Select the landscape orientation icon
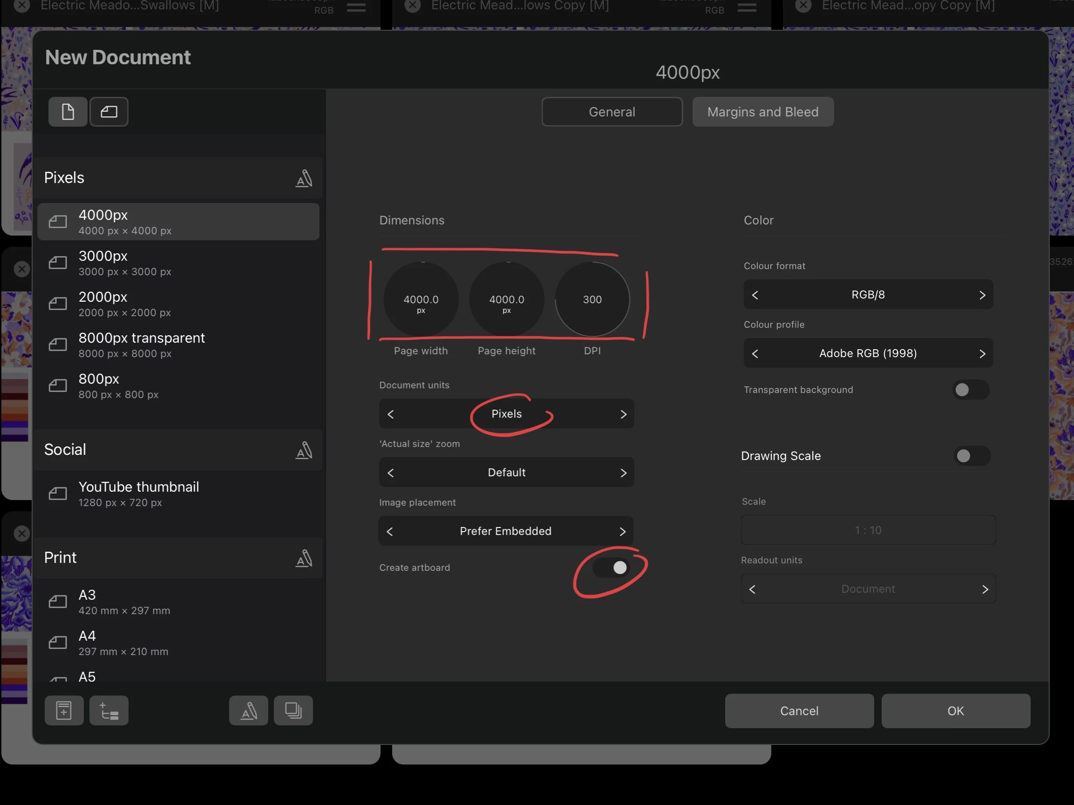This screenshot has width=1074, height=805. (109, 112)
